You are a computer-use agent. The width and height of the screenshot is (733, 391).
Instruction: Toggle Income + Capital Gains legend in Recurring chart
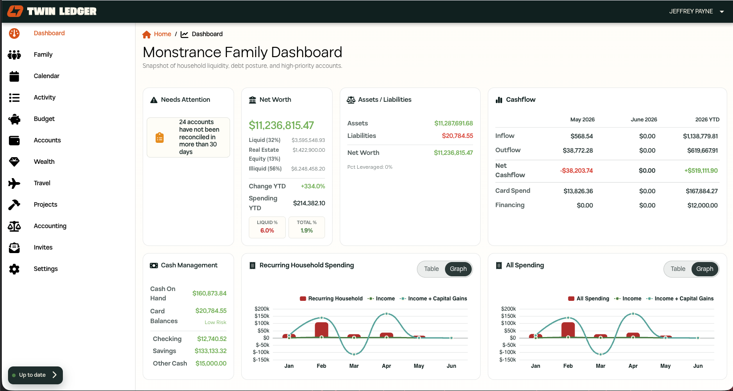[433, 299]
